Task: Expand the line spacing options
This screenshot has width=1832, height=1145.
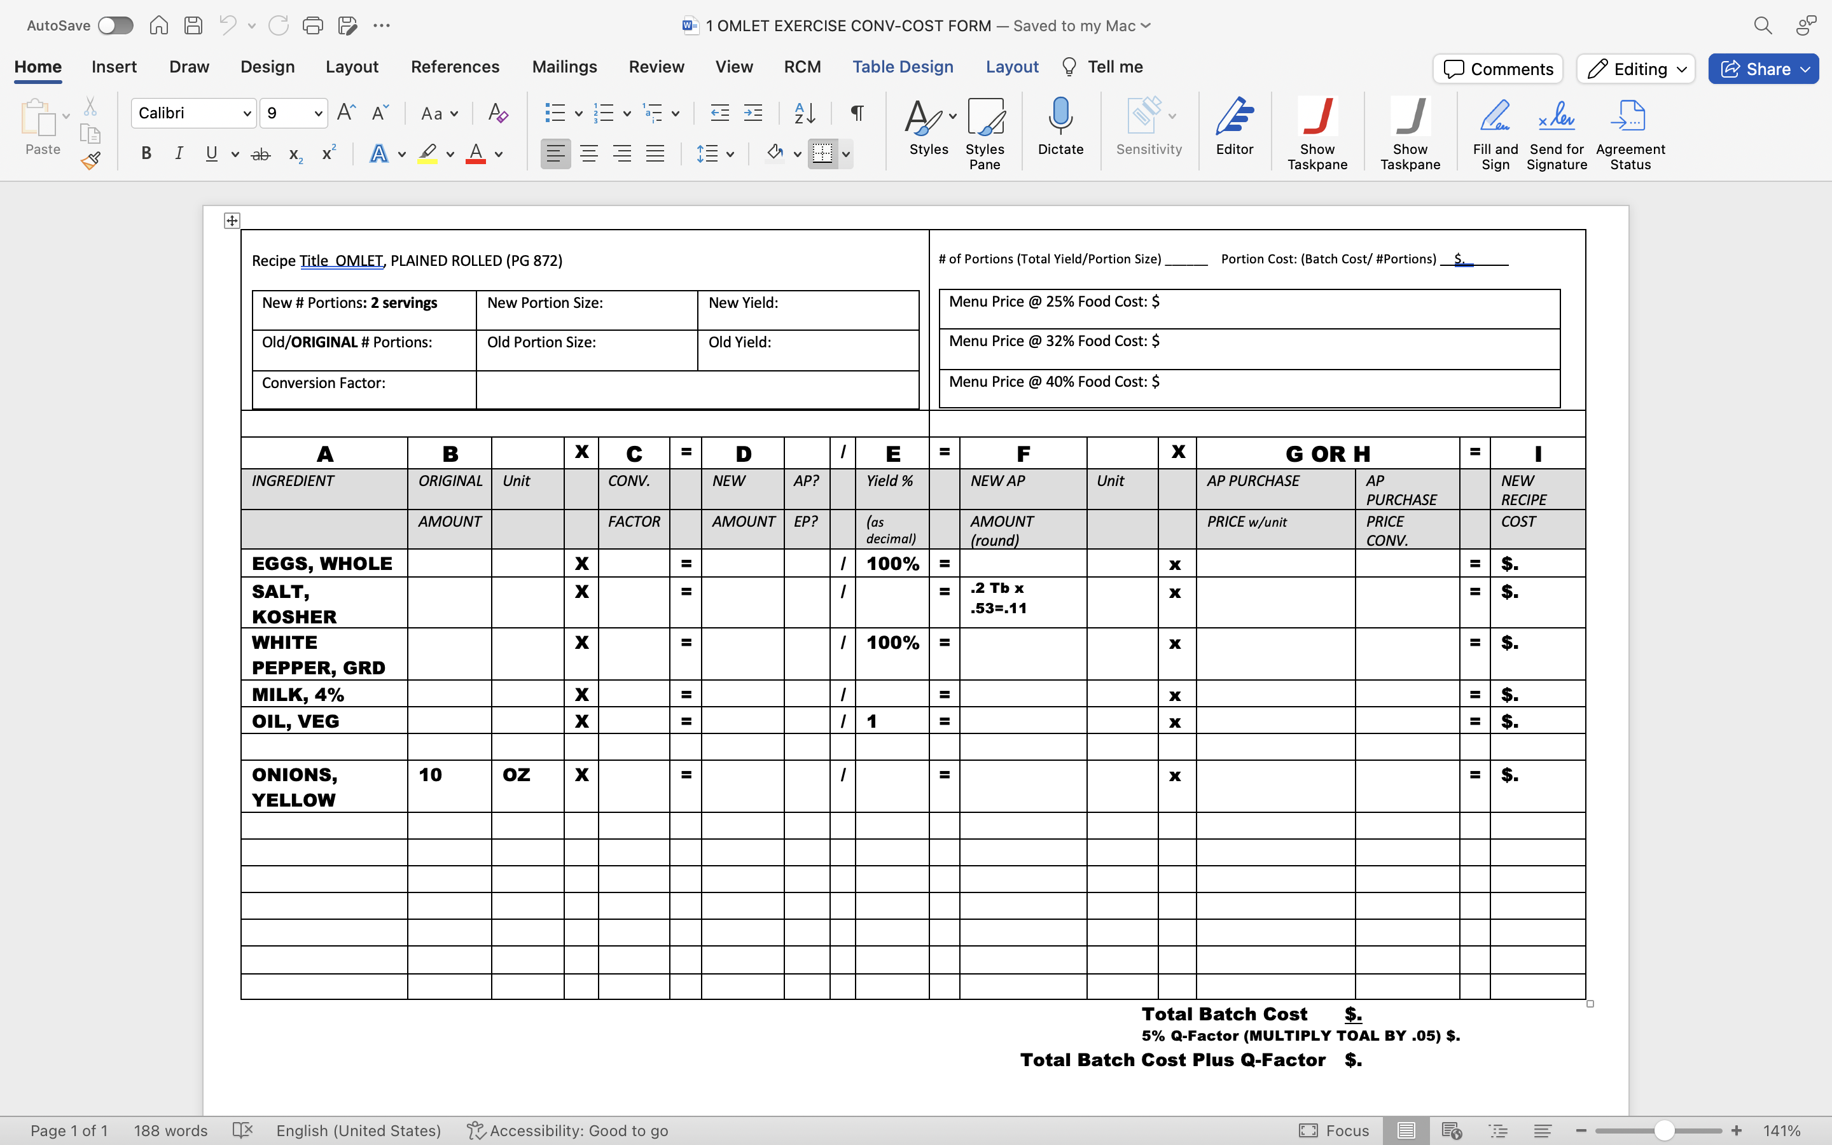Action: click(729, 153)
